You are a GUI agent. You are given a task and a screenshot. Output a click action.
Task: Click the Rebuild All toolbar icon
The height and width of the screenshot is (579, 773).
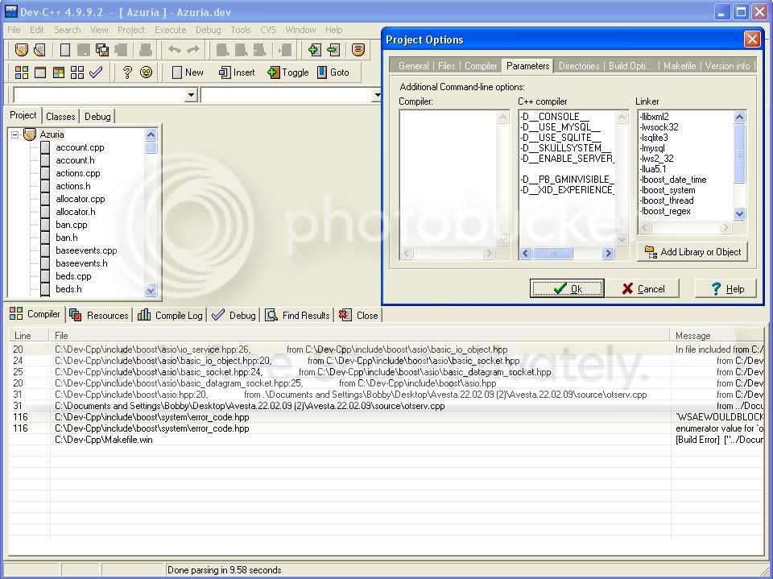click(77, 72)
